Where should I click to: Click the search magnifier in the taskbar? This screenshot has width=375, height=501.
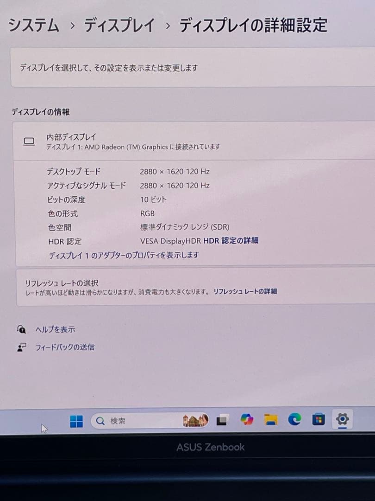tap(100, 421)
